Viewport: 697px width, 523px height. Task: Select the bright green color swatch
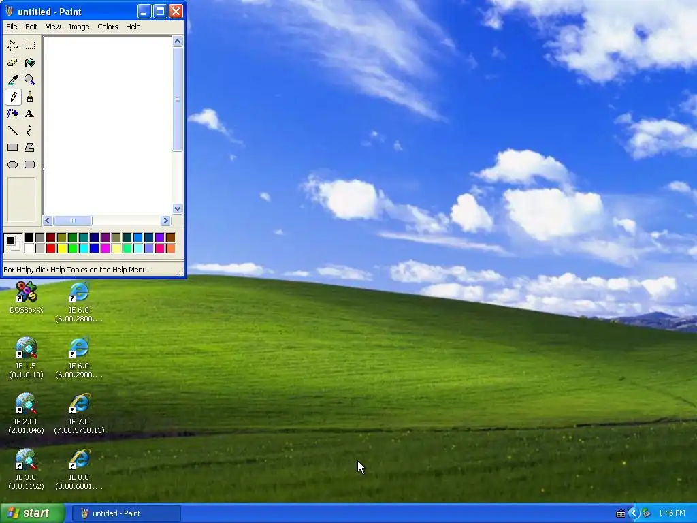coord(72,248)
